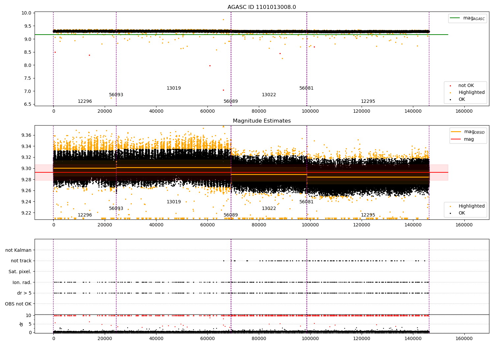Click obsid label 13019 in Magnitude Estimates plot
This screenshot has height=346, width=494.
point(174,202)
